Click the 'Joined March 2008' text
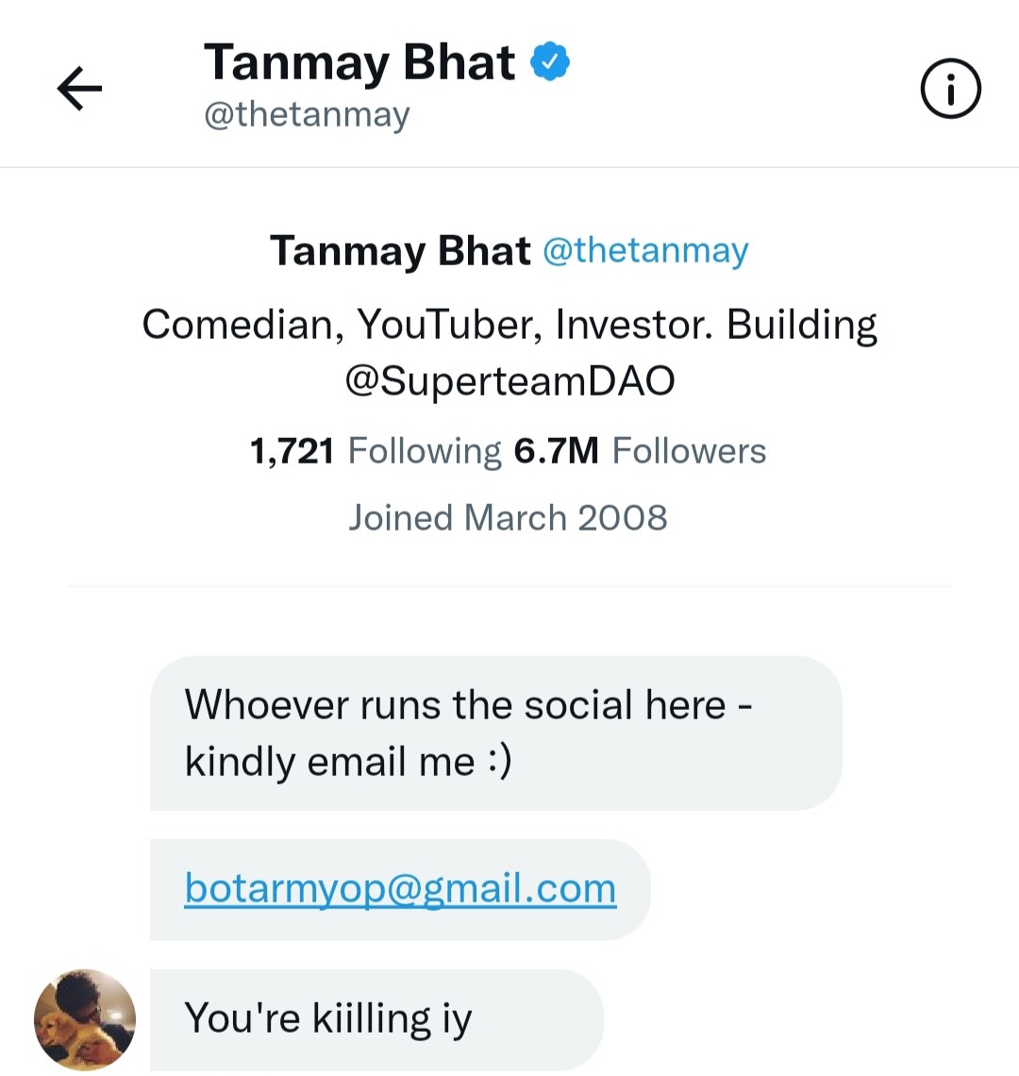 [x=508, y=517]
